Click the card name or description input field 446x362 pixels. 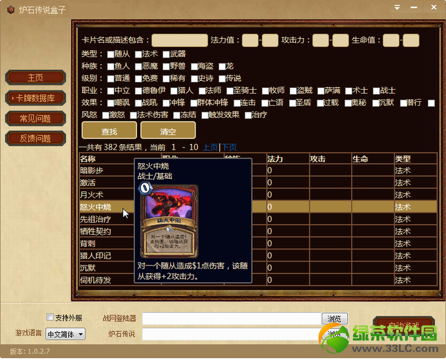click(x=180, y=40)
